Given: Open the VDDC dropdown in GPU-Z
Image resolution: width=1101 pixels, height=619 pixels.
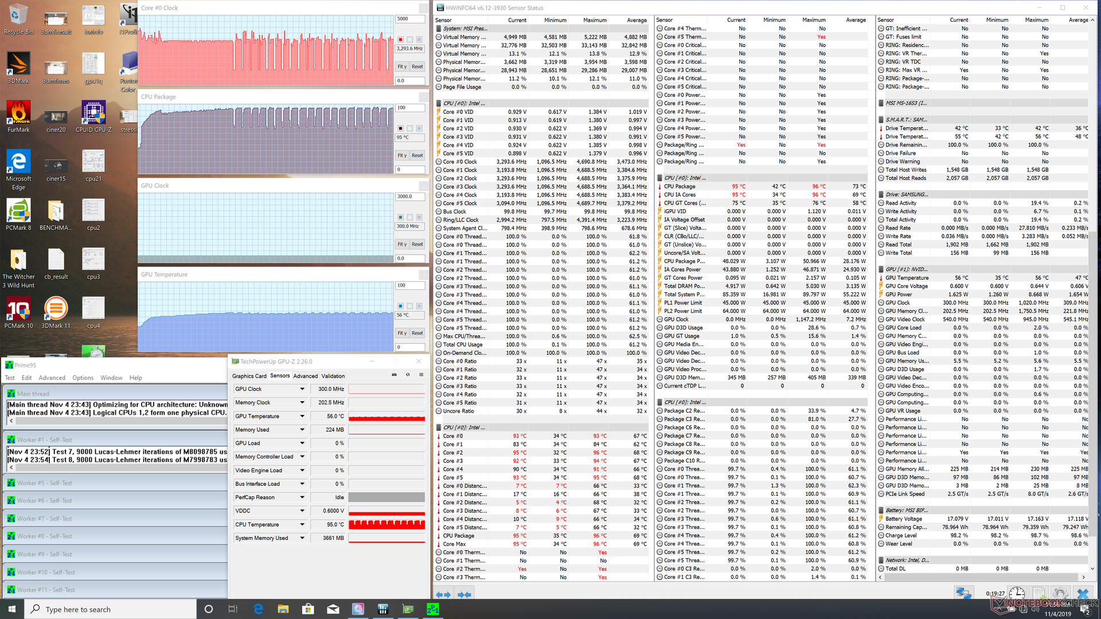Looking at the screenshot, I should pyautogui.click(x=302, y=511).
